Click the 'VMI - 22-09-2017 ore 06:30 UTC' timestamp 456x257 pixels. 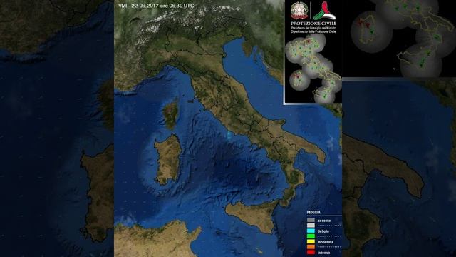click(x=156, y=6)
